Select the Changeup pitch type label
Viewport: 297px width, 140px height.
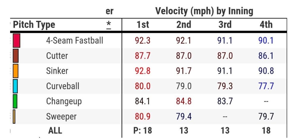(x=64, y=101)
